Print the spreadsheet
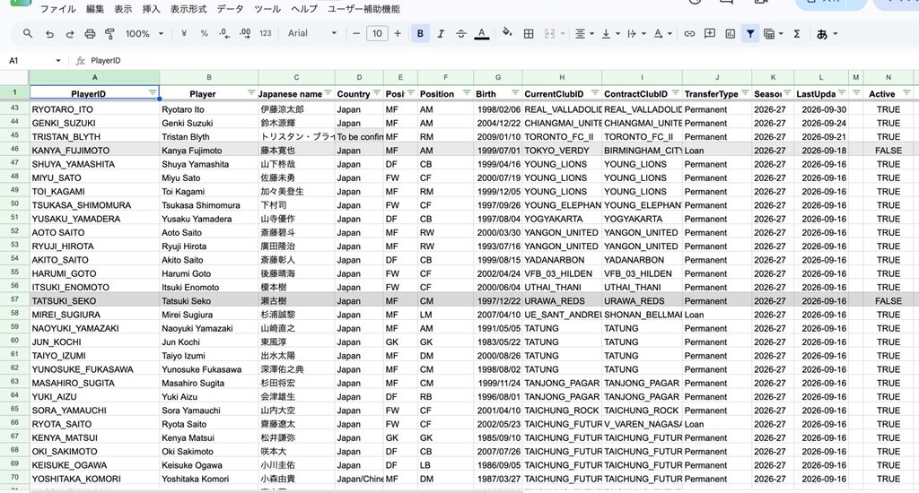Screen dimensions: 919x493 [x=90, y=34]
